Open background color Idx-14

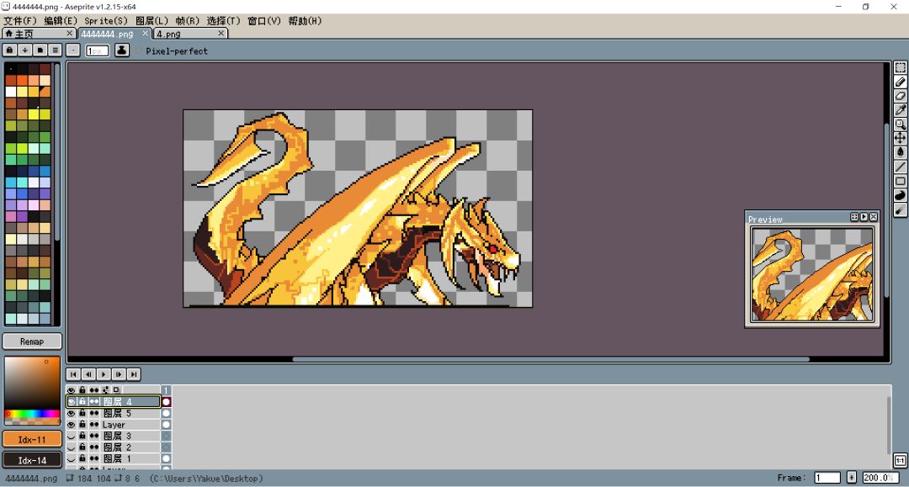pyautogui.click(x=32, y=460)
